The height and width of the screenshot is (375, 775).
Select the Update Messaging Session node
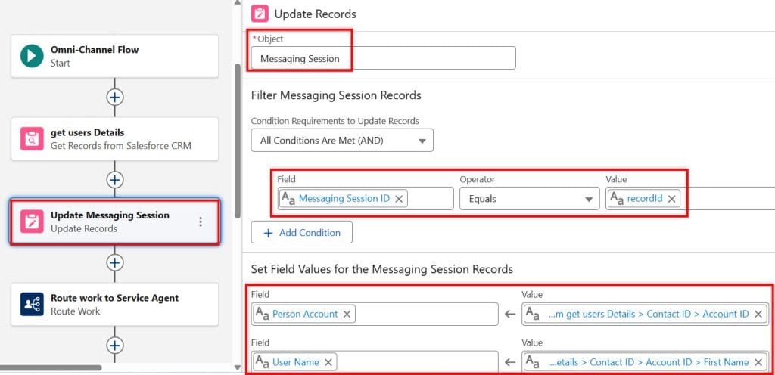pos(115,222)
